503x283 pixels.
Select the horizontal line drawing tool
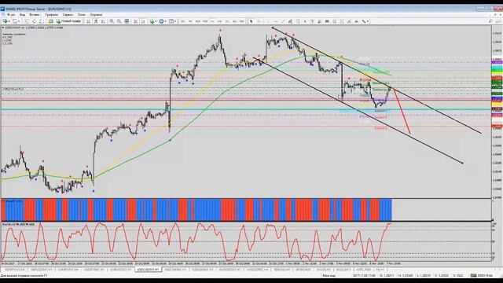[276, 21]
